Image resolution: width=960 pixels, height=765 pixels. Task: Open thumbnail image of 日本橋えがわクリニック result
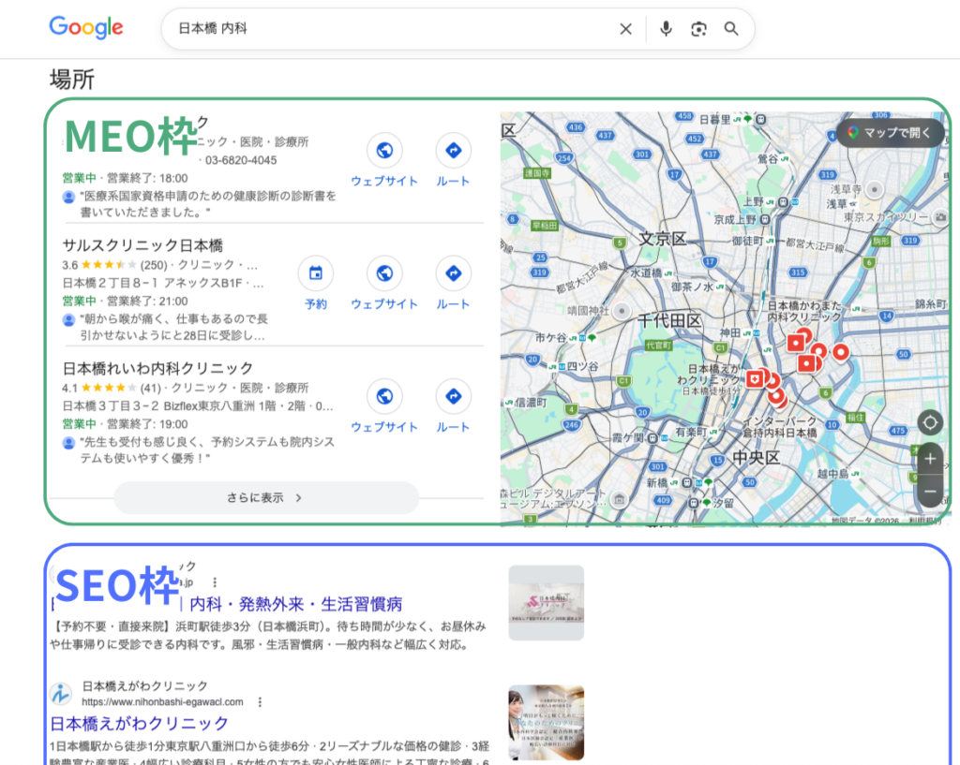[x=546, y=722]
